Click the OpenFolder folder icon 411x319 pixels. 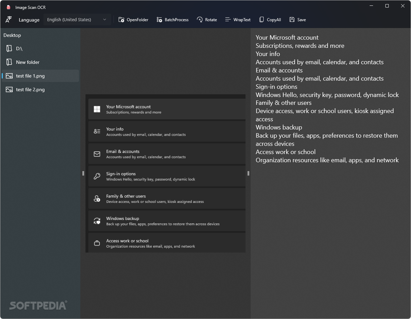point(121,19)
